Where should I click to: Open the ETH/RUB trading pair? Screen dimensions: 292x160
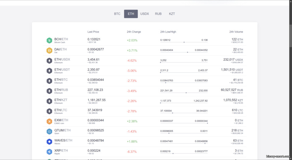(x=61, y=90)
